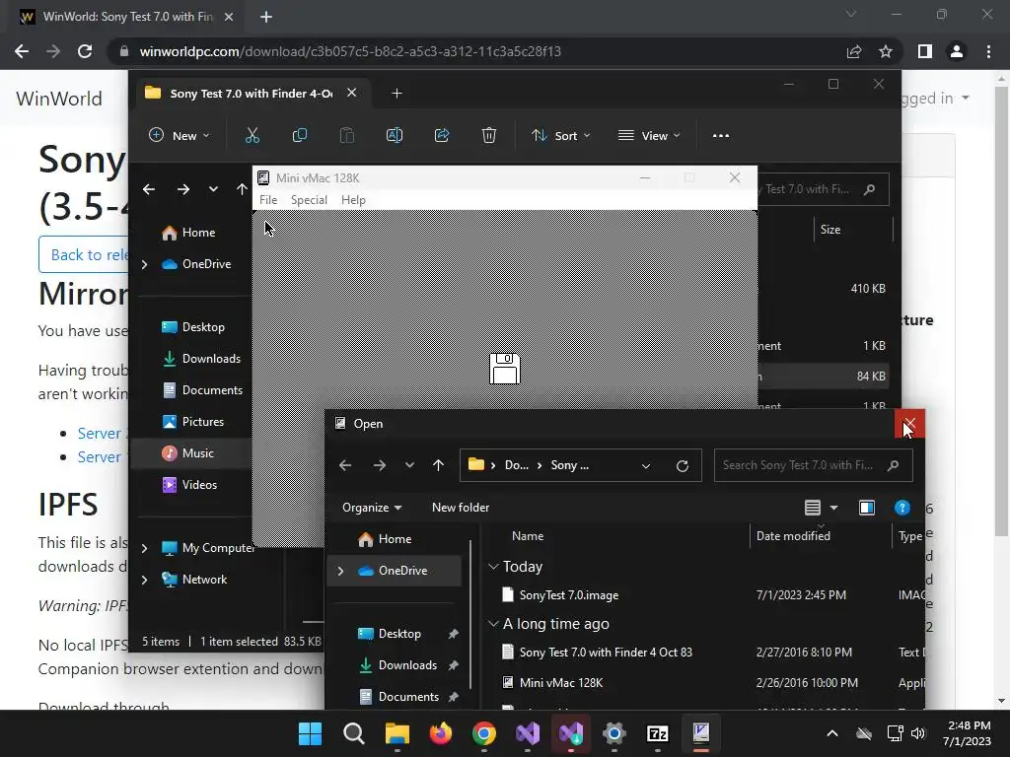Collapse the Today group in Open dialog
The width and height of the screenshot is (1010, 757).
click(493, 567)
